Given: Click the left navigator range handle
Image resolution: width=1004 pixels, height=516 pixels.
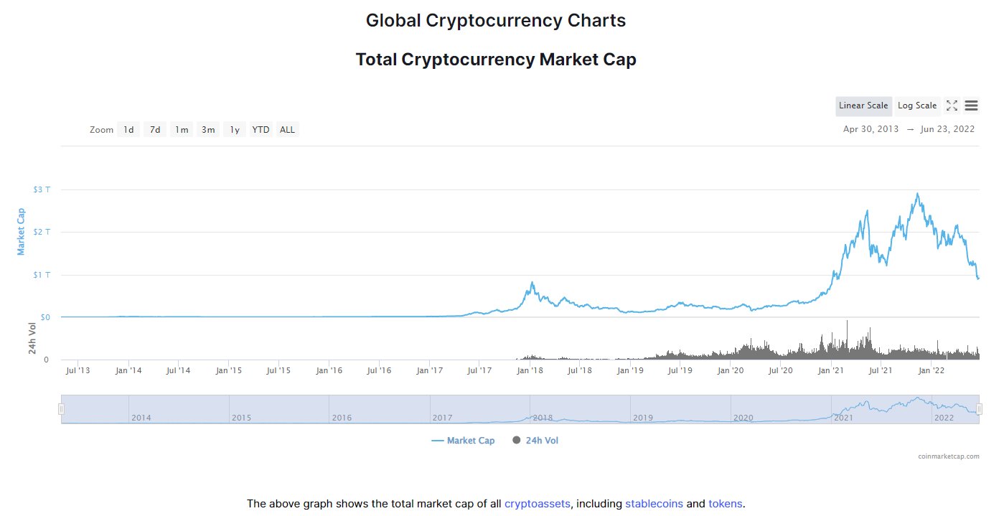Looking at the screenshot, I should (62, 409).
